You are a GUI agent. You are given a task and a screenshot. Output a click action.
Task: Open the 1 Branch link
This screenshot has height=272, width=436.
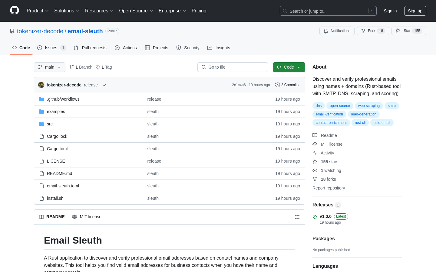point(81,67)
